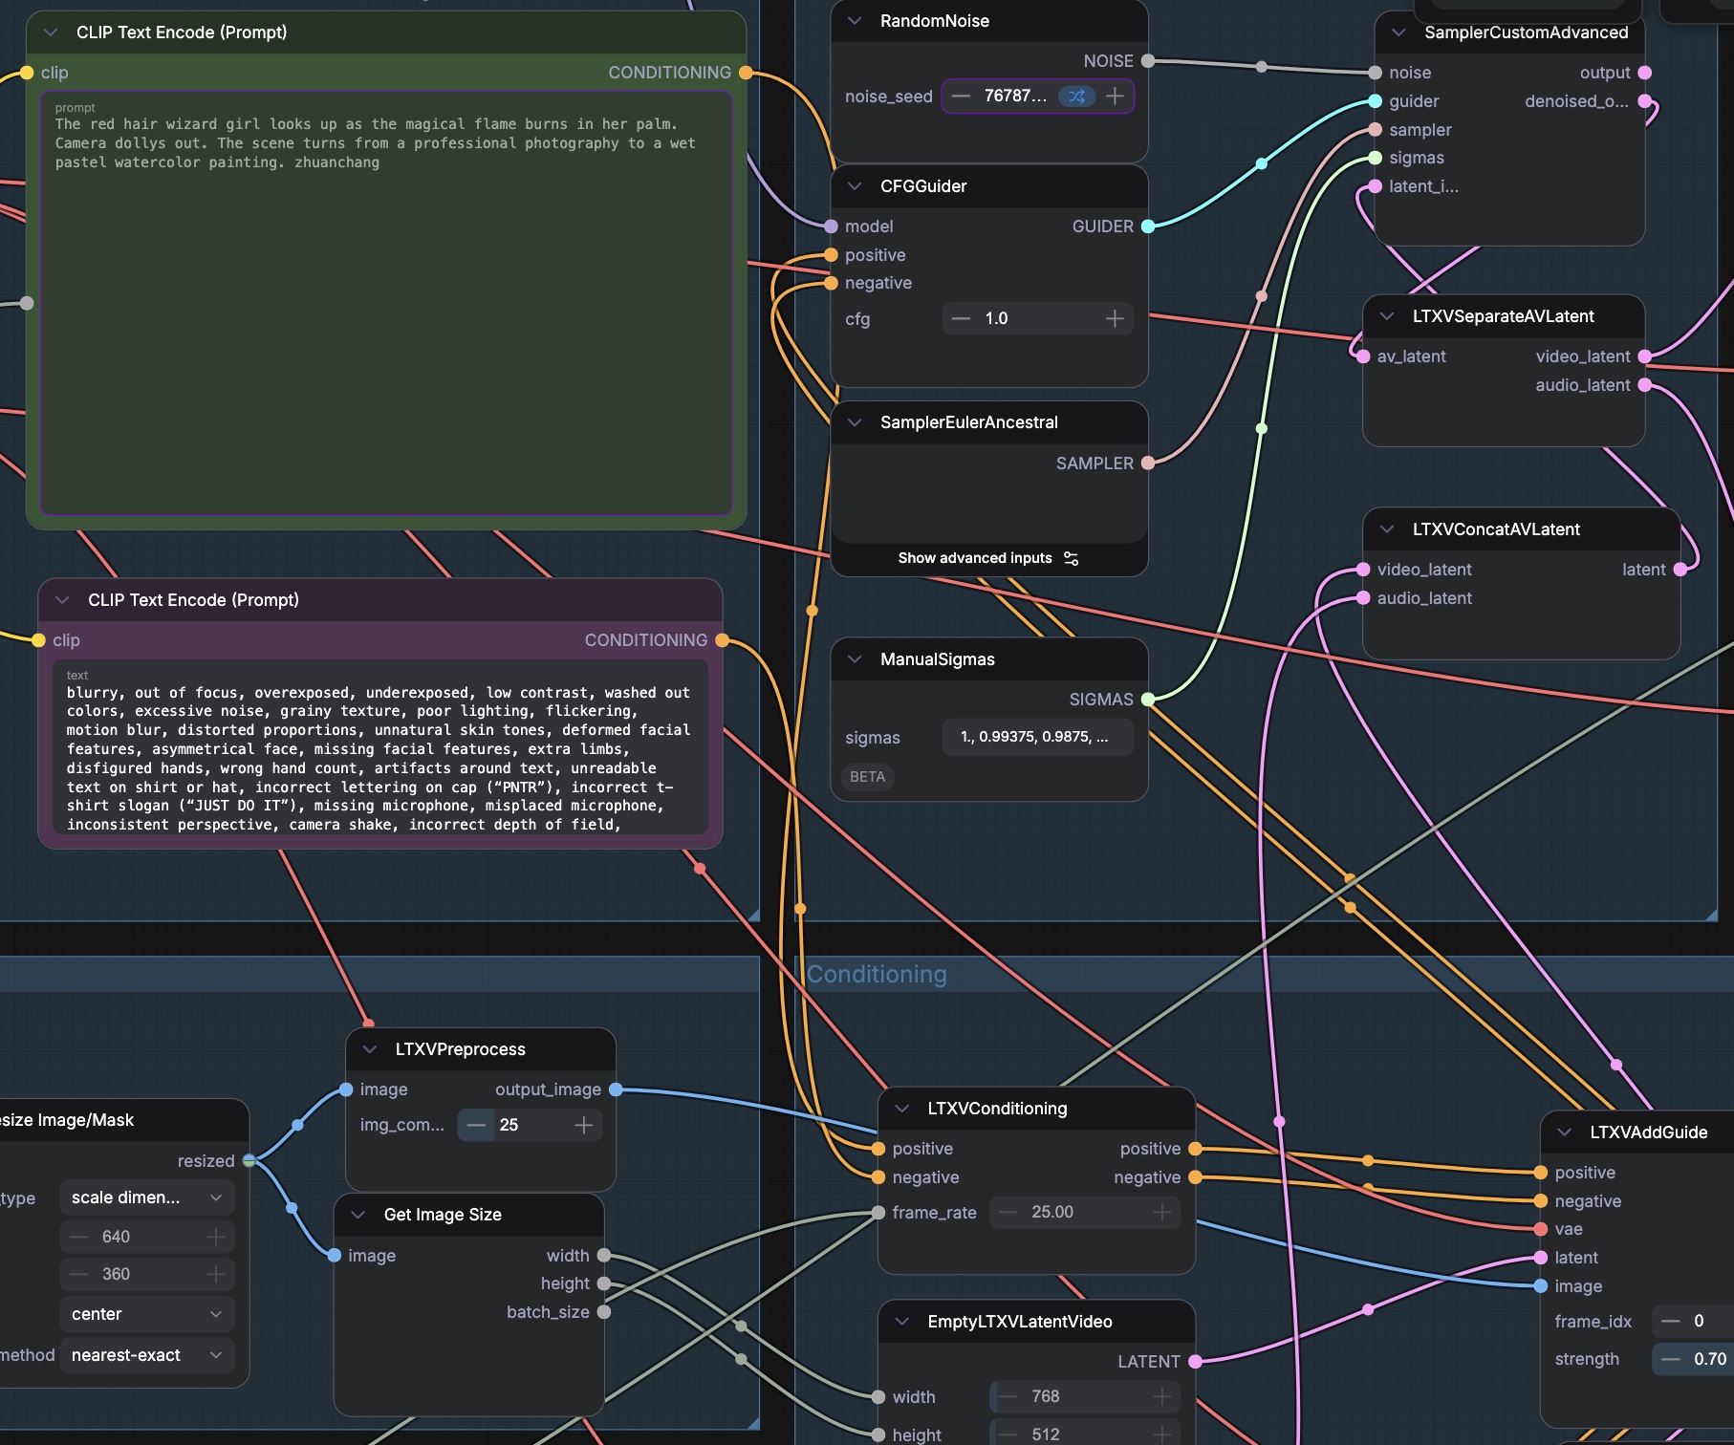Collapse the CFGGuider node
Screen dimensions: 1734x1445
(x=856, y=186)
